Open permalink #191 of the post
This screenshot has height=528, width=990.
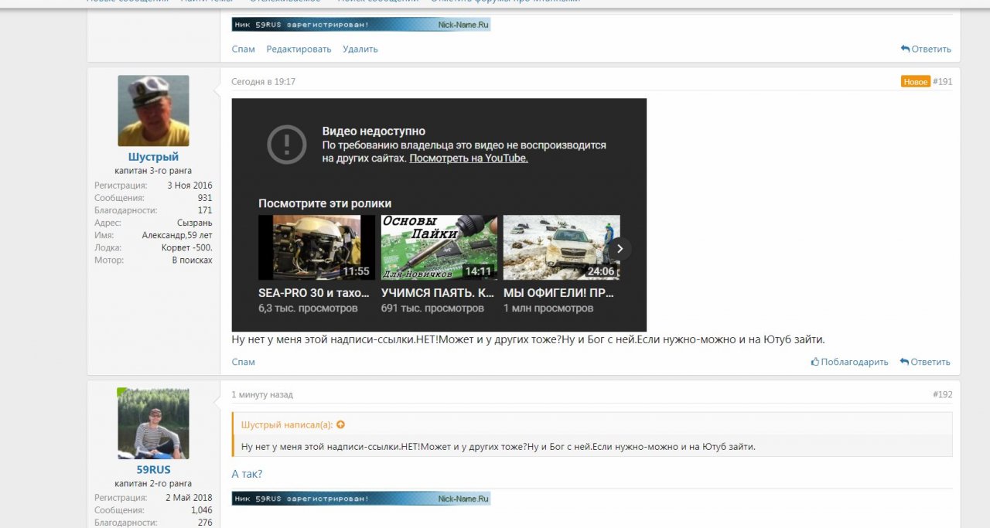pyautogui.click(x=942, y=81)
